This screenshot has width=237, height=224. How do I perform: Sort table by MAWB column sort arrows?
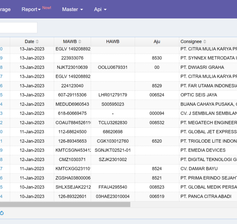[x=80, y=42]
